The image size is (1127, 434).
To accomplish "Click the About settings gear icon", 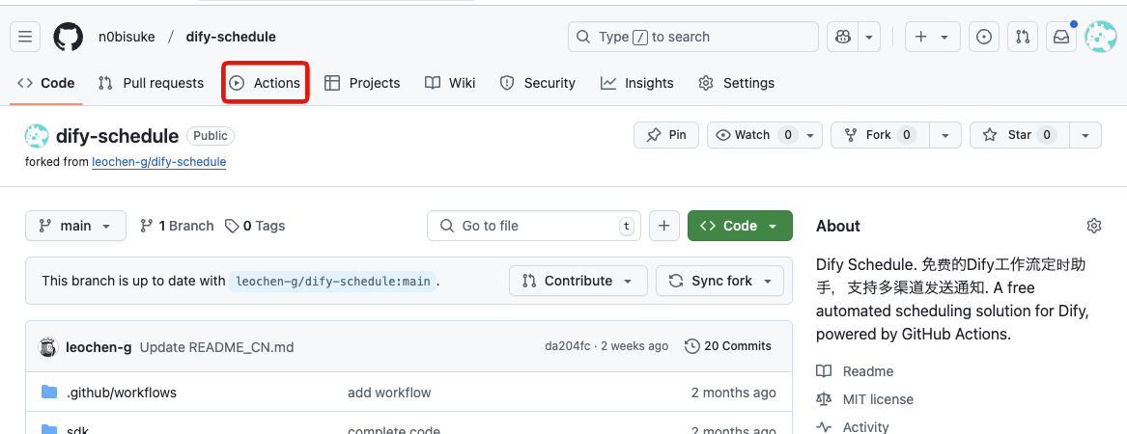I will (x=1093, y=226).
